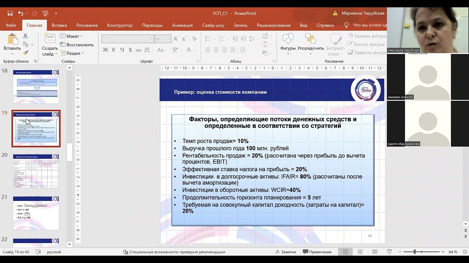Expand the Вставить paste options arrow
The image size is (469, 263).
click(12, 54)
